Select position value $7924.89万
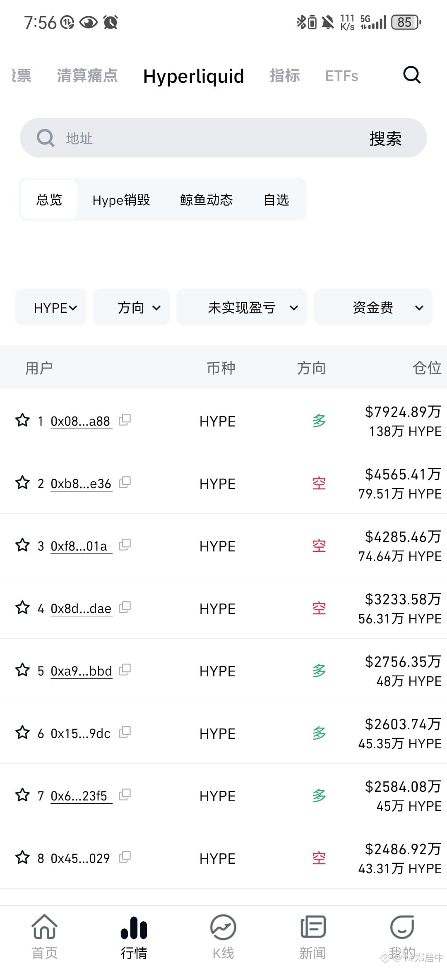 tap(403, 412)
